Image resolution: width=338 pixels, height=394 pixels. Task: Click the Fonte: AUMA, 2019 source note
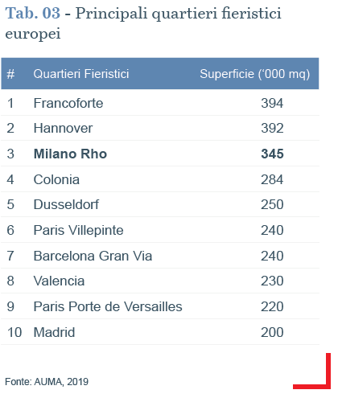click(x=47, y=382)
